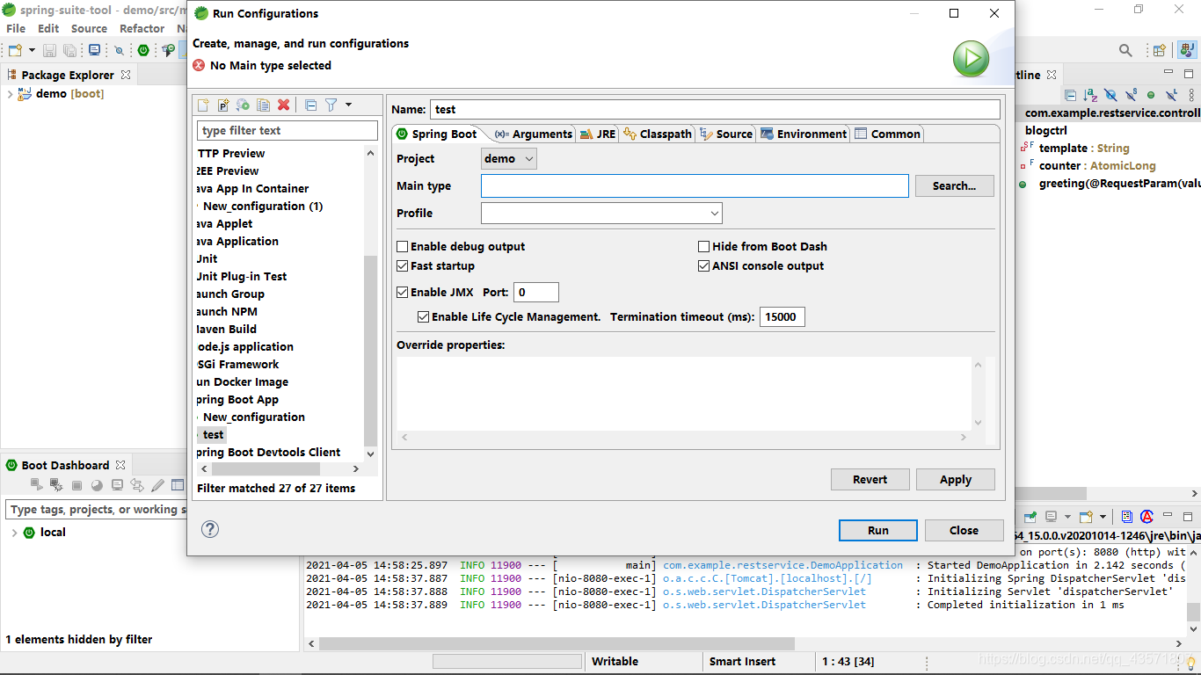Delete the selected launch configuration
1201x675 pixels.
click(283, 105)
